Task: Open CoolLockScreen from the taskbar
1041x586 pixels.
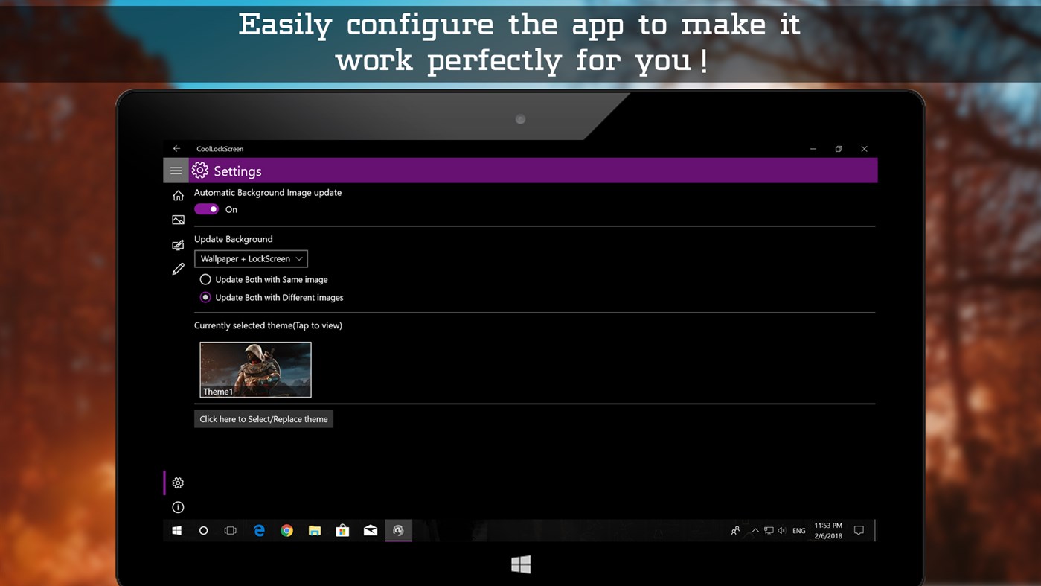Action: (397, 530)
